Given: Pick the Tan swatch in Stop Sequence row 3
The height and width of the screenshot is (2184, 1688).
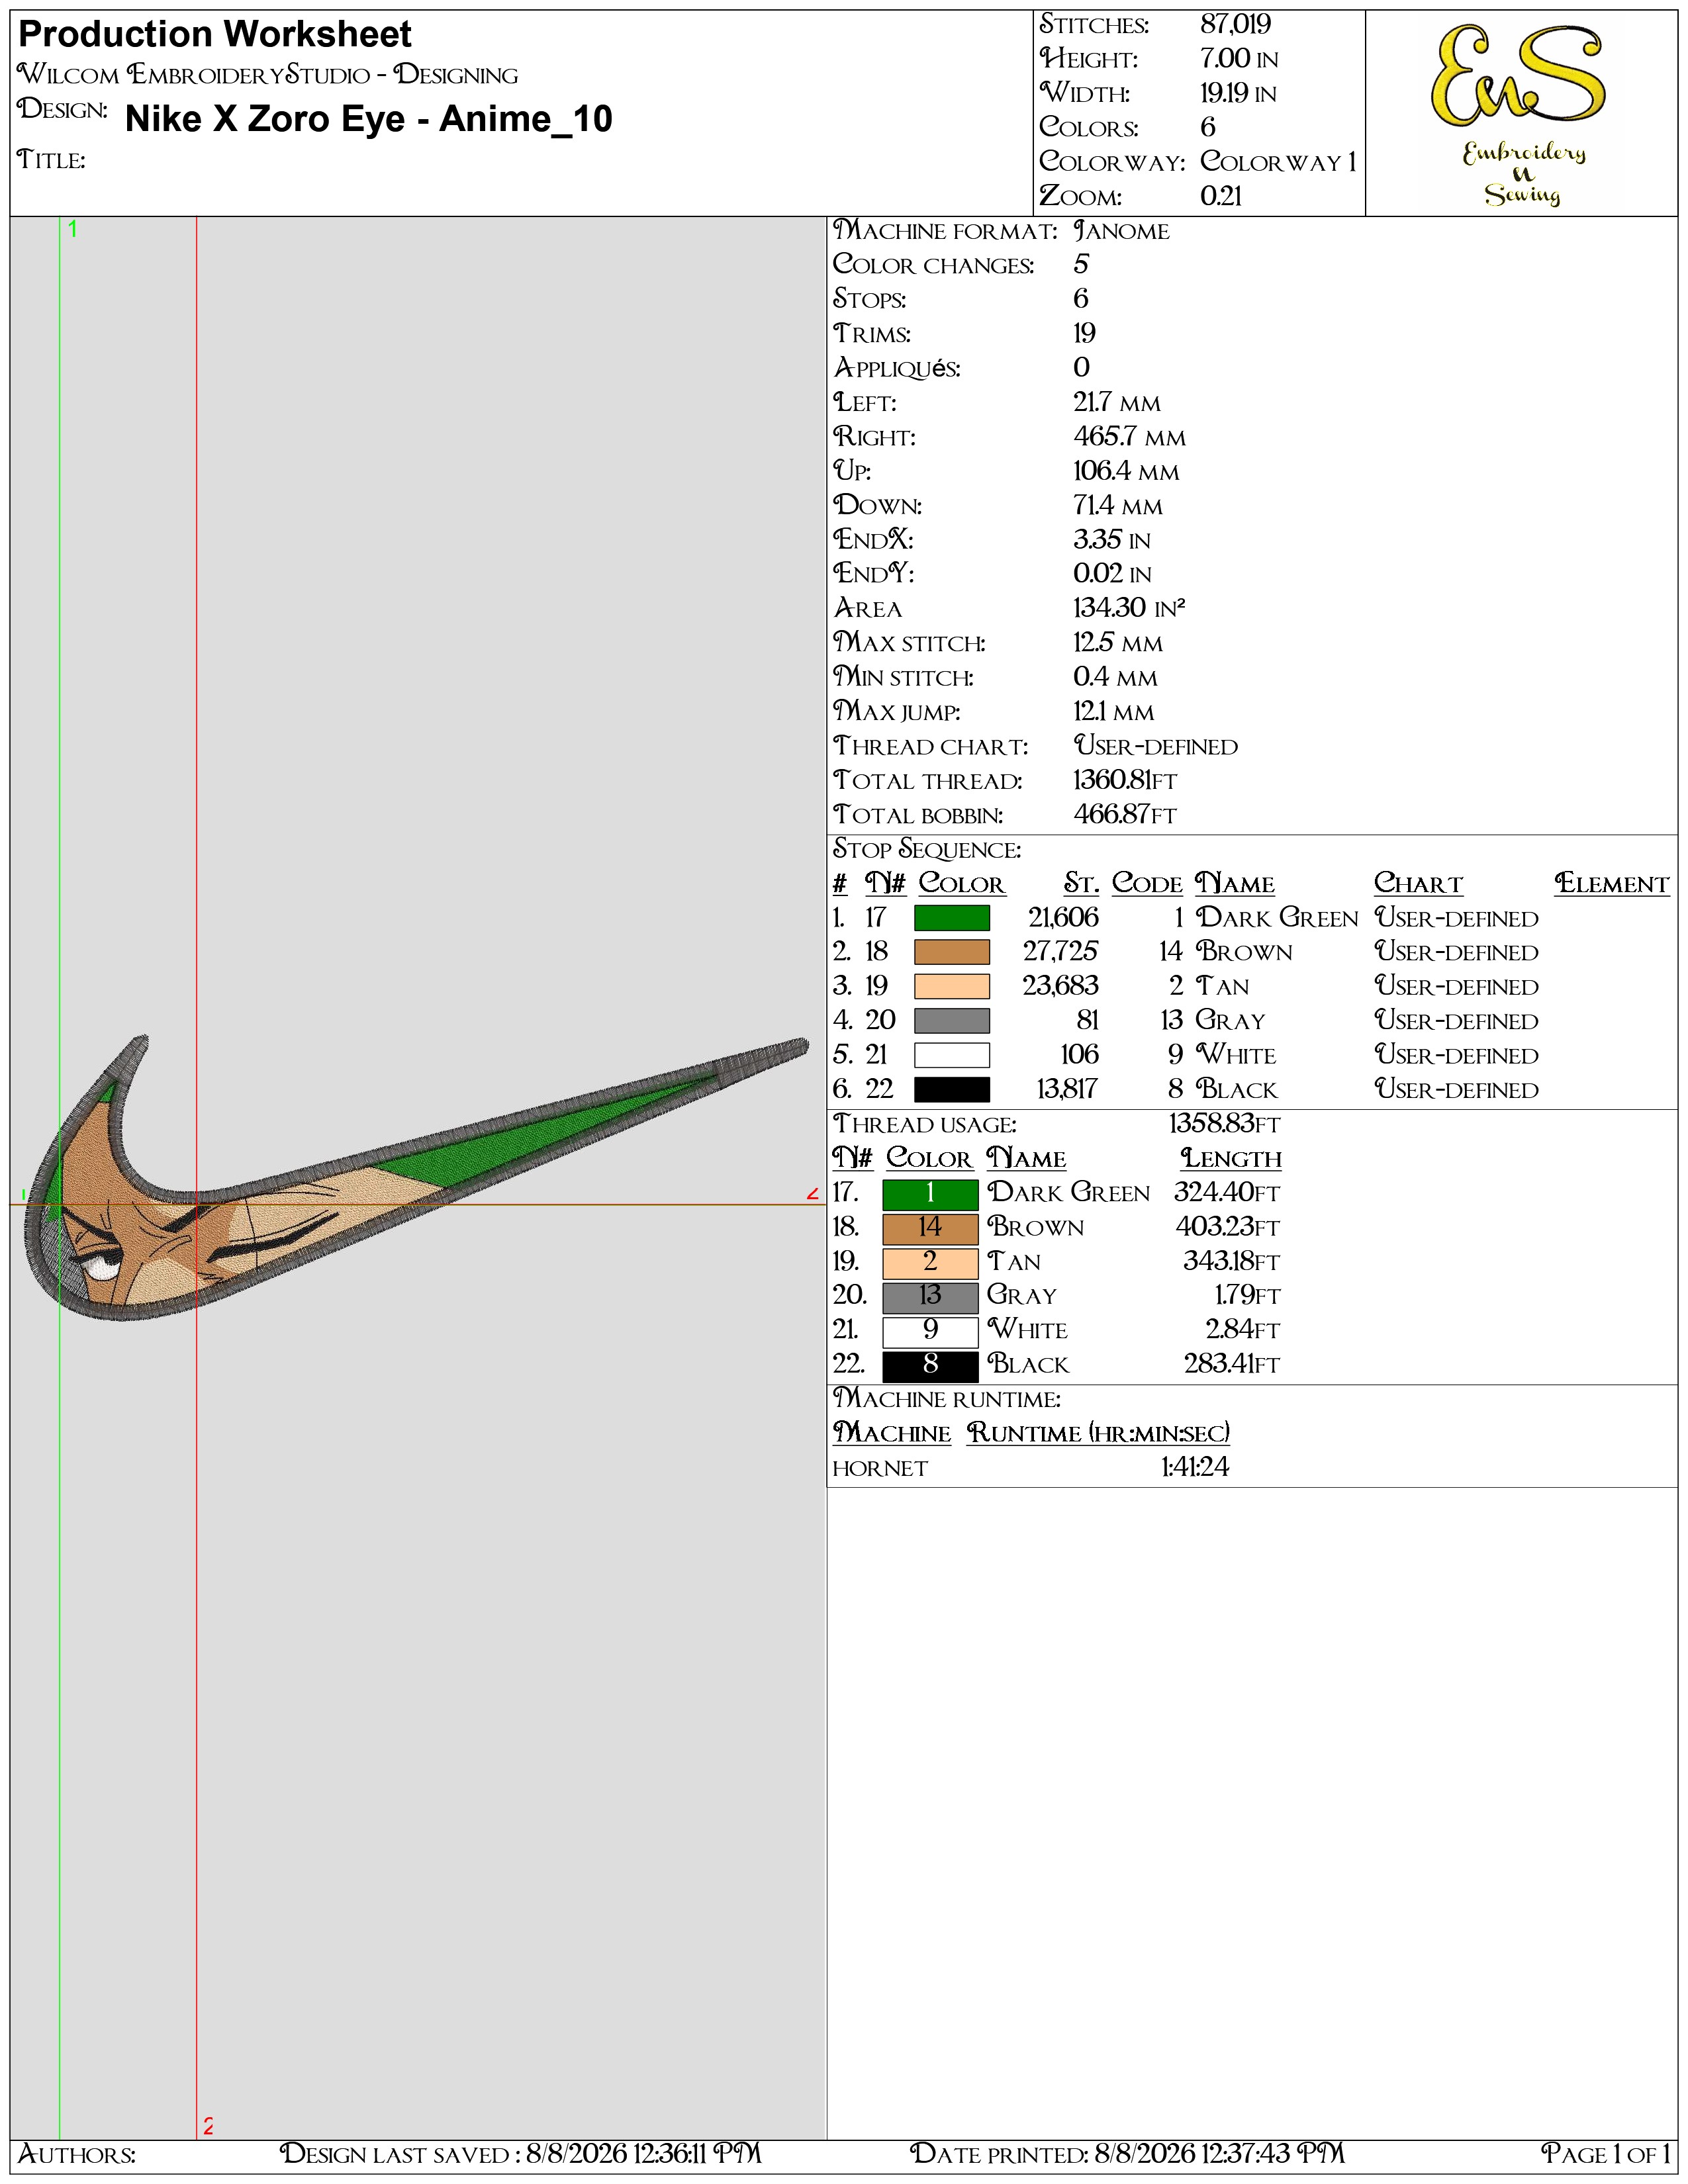Looking at the screenshot, I should pos(951,986).
